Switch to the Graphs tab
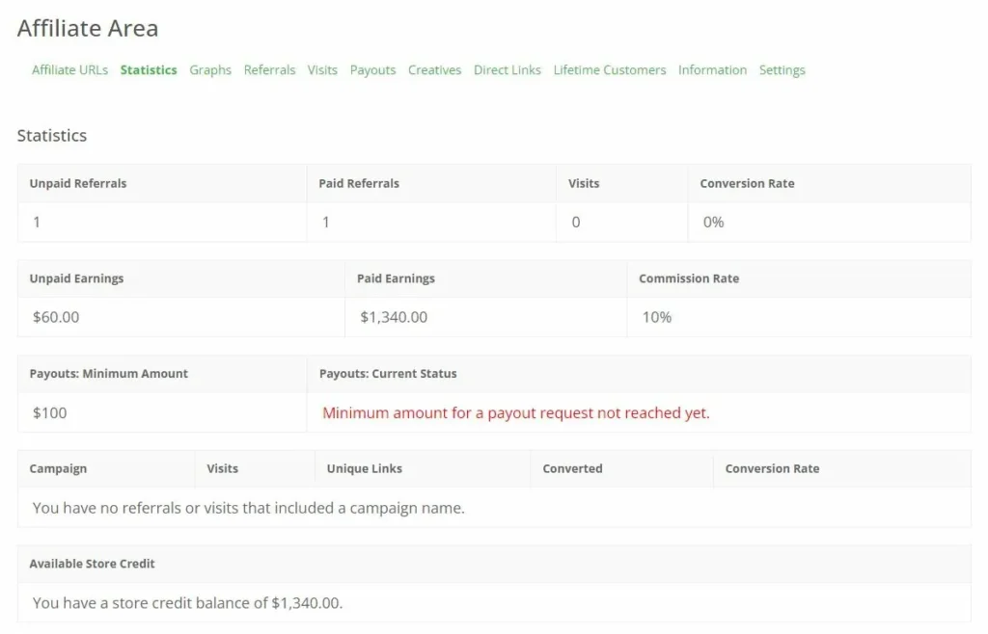 pyautogui.click(x=210, y=69)
